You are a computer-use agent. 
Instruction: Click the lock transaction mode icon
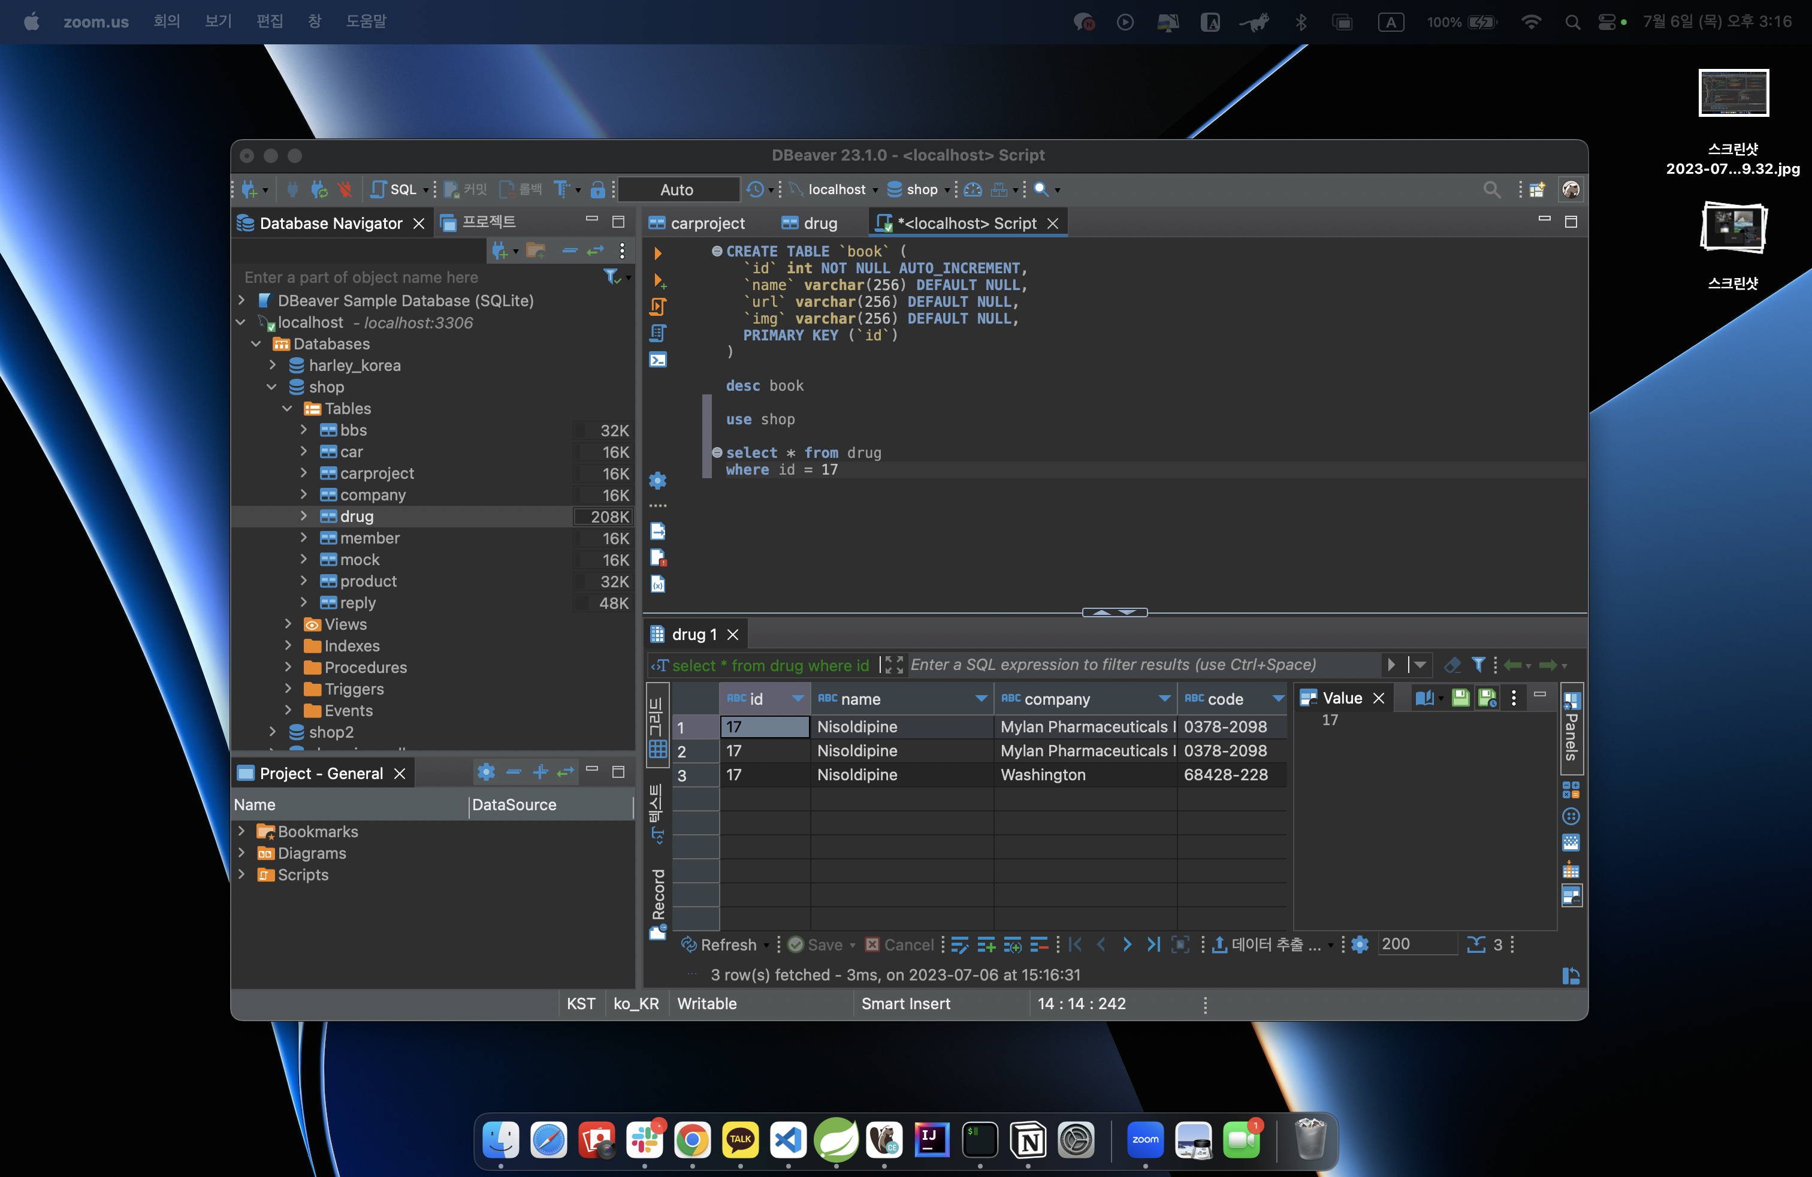[x=597, y=189]
